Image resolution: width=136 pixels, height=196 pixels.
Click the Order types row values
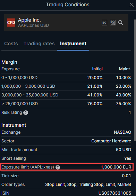88,185
